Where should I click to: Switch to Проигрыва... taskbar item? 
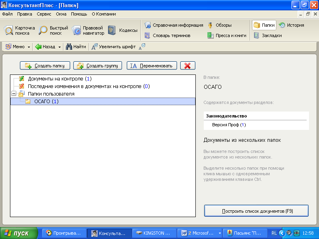point(64,233)
